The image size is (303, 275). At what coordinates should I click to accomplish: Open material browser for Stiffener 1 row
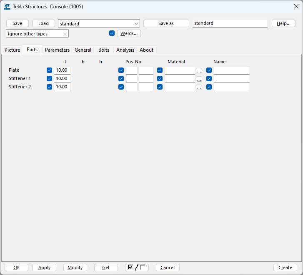[199, 79]
